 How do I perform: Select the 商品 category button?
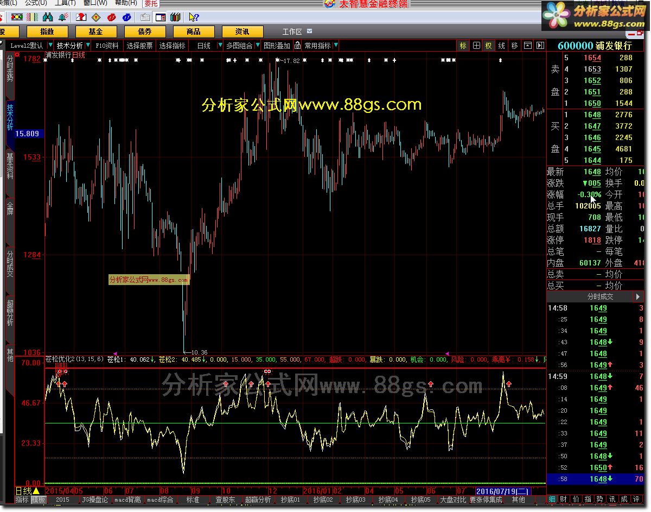tap(194, 31)
